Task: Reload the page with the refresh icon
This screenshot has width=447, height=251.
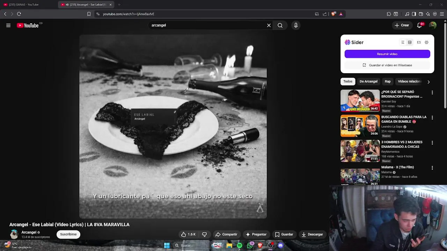Action: 19,14
